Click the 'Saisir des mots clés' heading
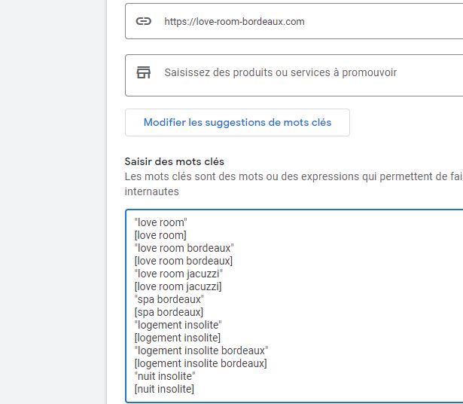This screenshot has width=463, height=404. point(175,161)
